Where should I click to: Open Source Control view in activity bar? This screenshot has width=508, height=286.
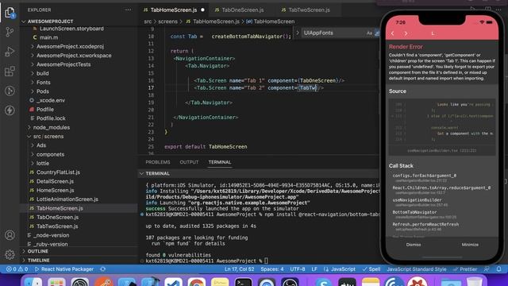click(10, 32)
